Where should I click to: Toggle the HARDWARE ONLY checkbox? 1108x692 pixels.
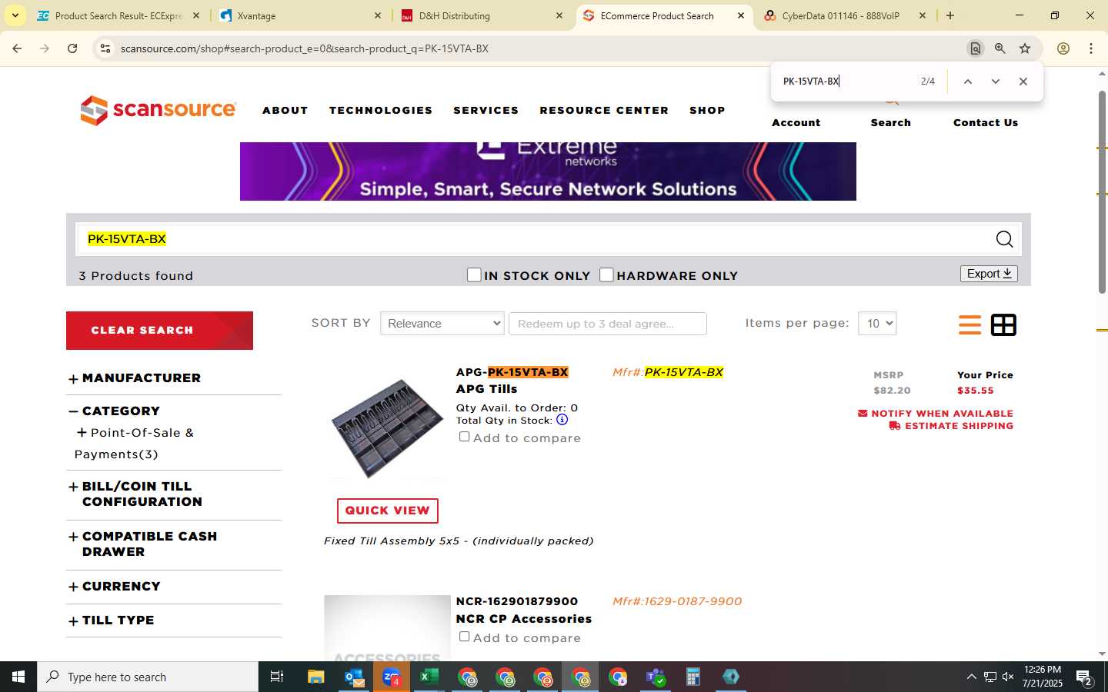(606, 274)
